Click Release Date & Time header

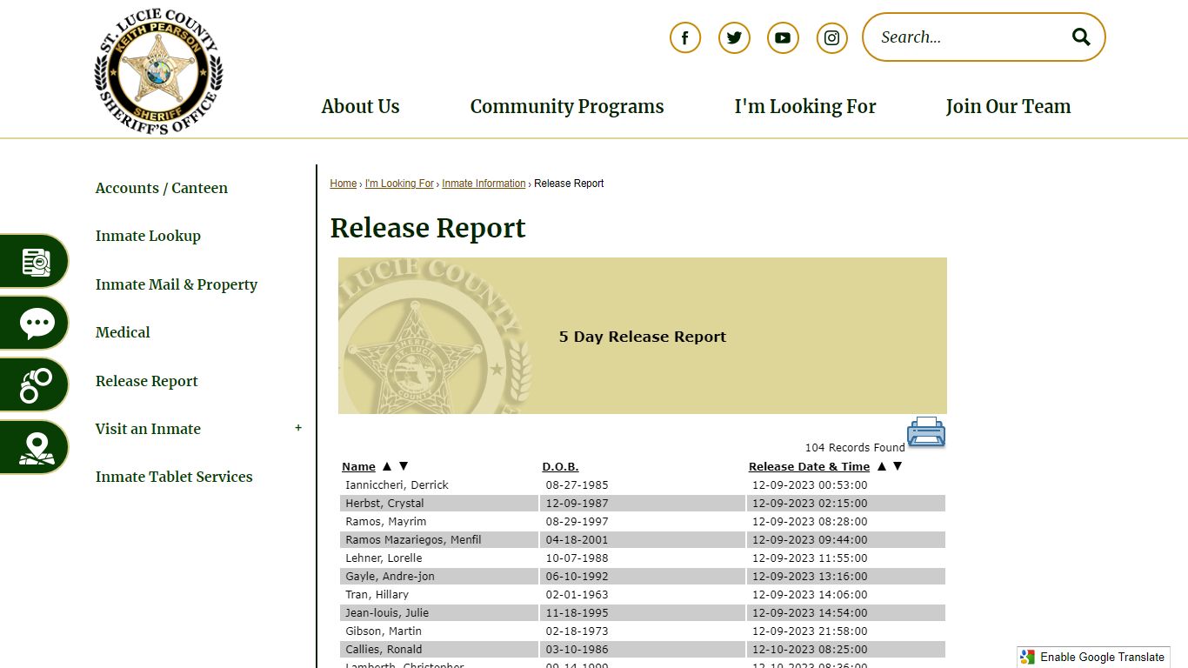(x=809, y=467)
